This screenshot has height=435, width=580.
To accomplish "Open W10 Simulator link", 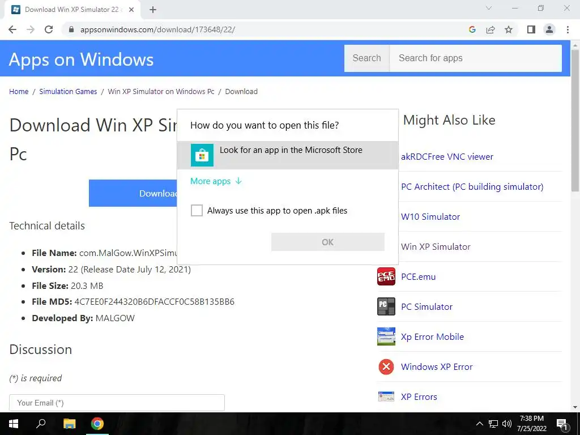I will [430, 217].
